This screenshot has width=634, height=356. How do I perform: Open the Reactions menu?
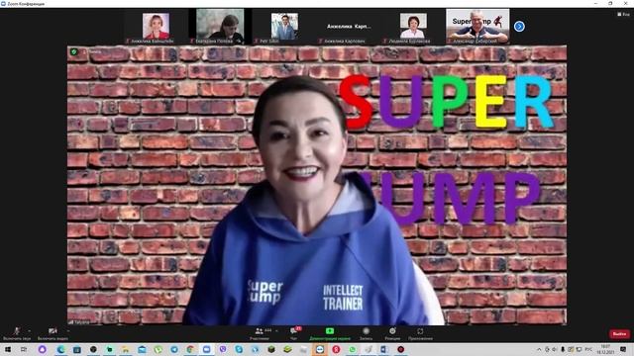point(392,334)
